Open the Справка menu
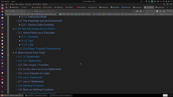 45,4
